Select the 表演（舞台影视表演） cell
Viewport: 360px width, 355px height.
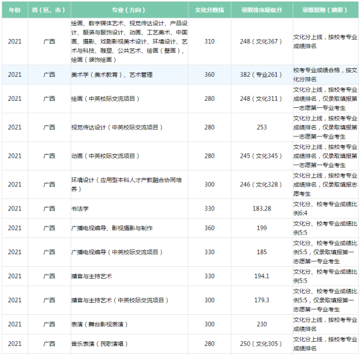129,324
